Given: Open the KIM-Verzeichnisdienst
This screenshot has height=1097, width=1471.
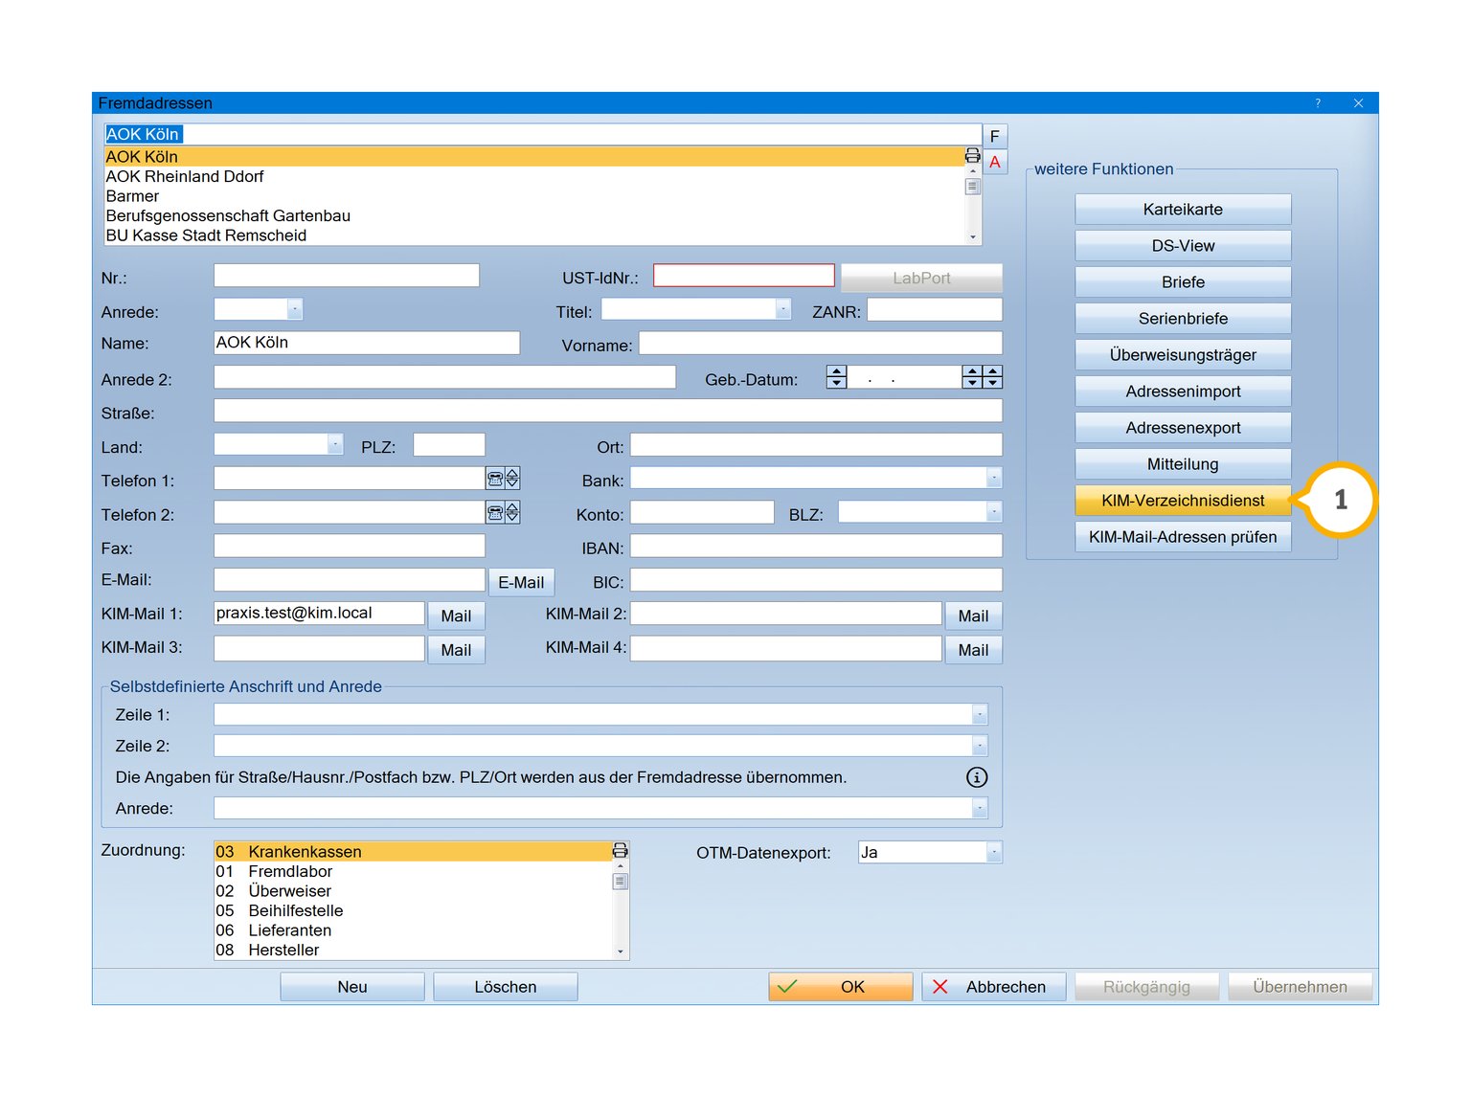Looking at the screenshot, I should pos(1183,501).
